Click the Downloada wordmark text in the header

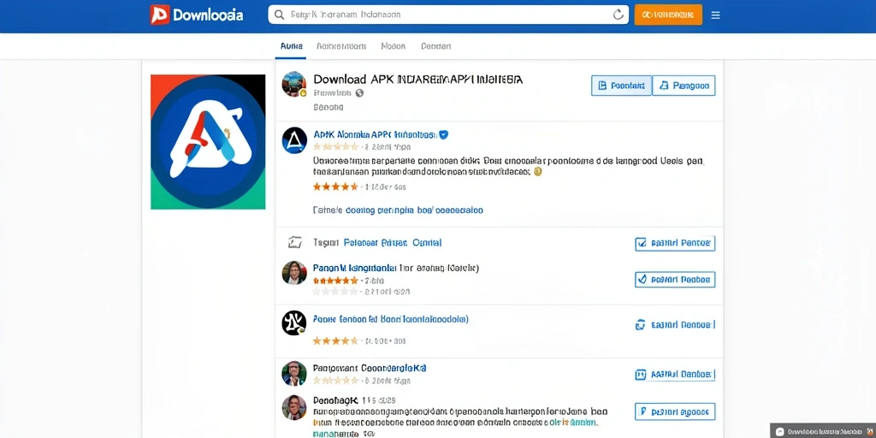208,15
